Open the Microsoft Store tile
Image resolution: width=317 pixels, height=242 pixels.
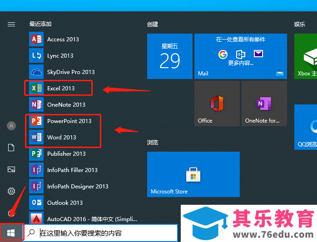[193, 174]
